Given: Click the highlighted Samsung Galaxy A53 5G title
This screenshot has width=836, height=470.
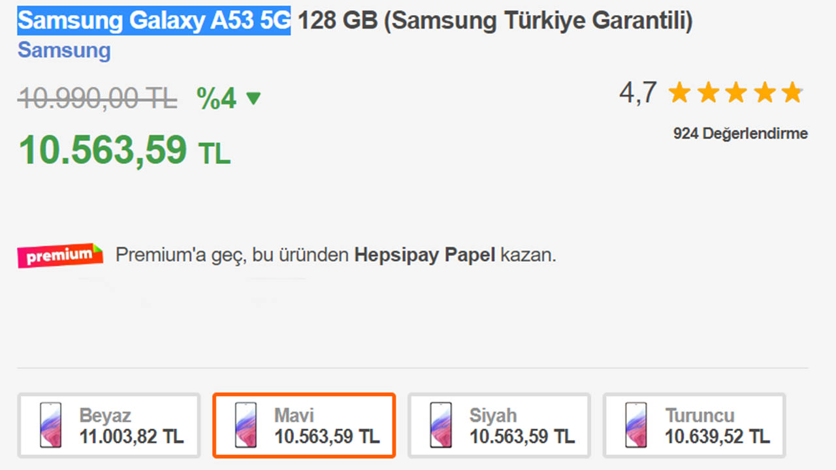Looking at the screenshot, I should tap(153, 20).
